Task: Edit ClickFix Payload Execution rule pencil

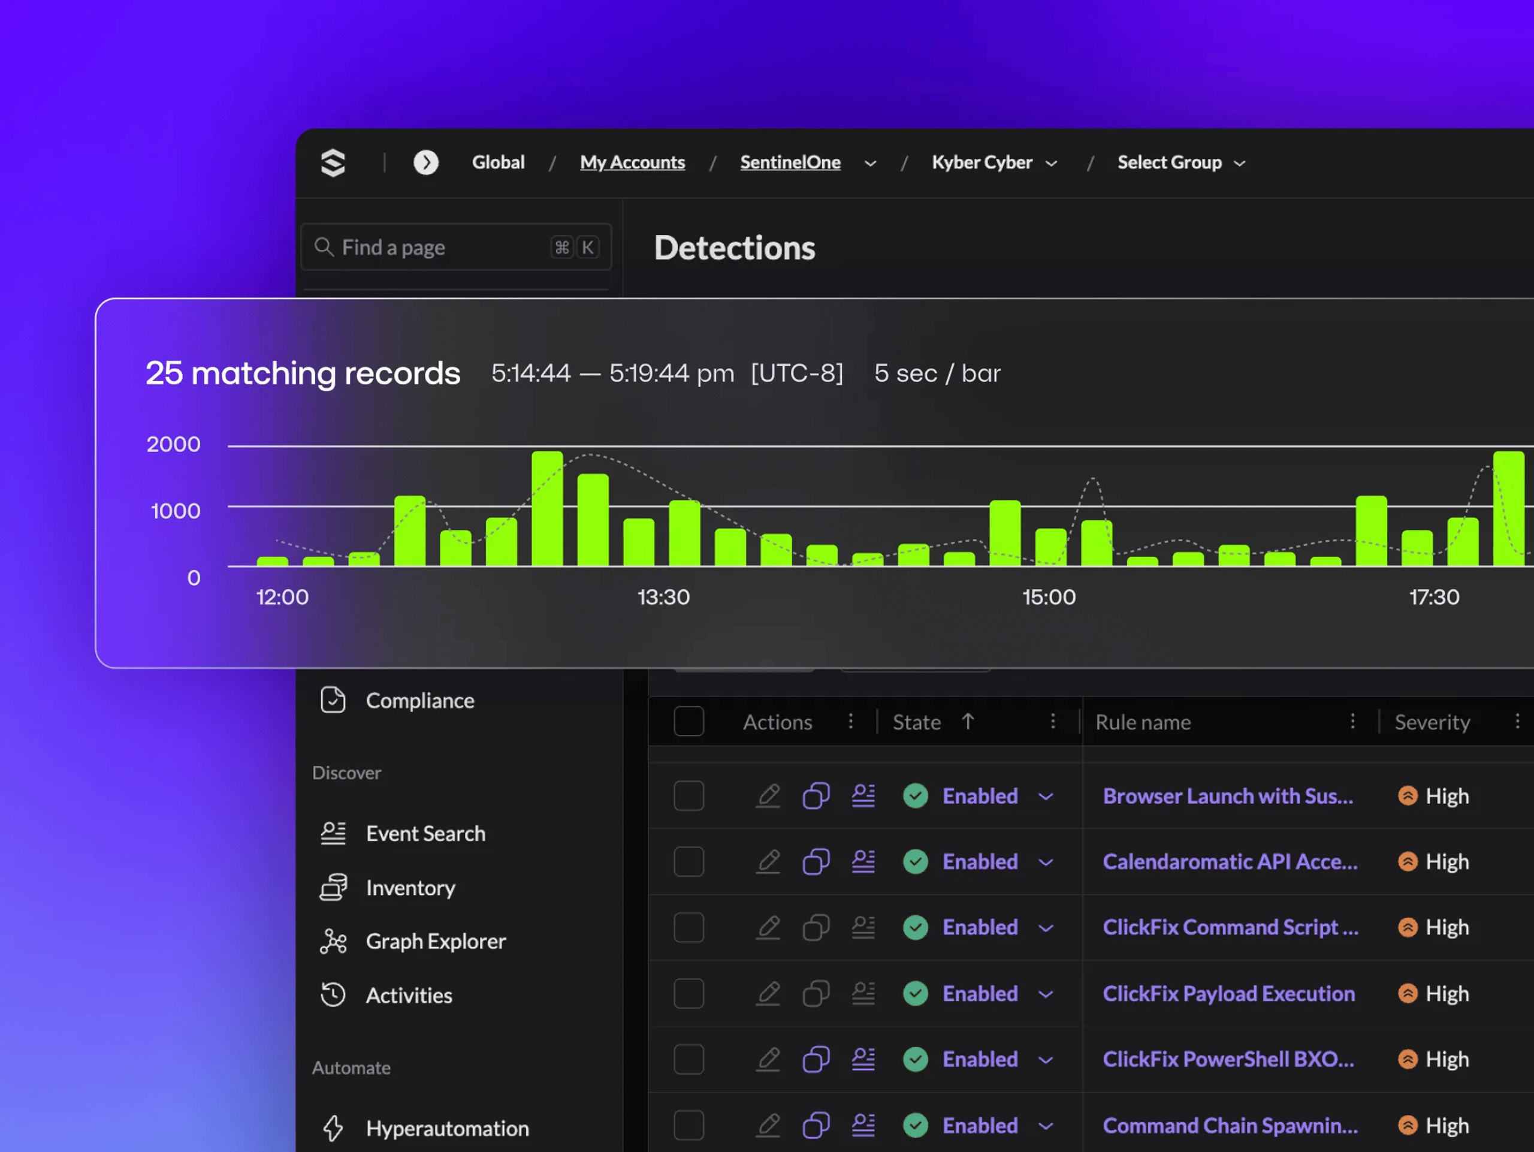Action: pos(768,993)
